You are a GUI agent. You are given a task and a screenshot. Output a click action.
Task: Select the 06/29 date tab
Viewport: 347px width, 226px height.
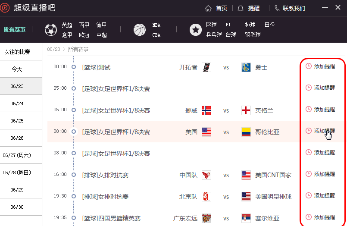tap(21, 190)
